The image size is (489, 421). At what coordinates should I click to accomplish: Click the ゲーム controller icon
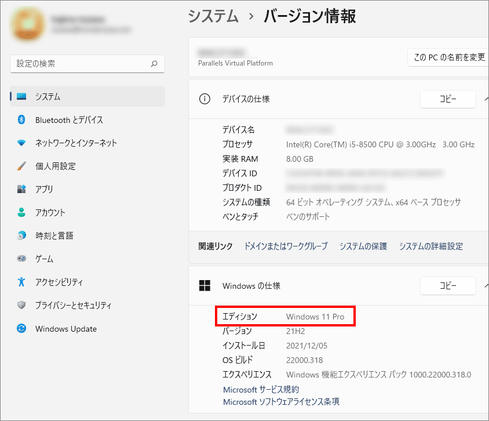(x=21, y=259)
